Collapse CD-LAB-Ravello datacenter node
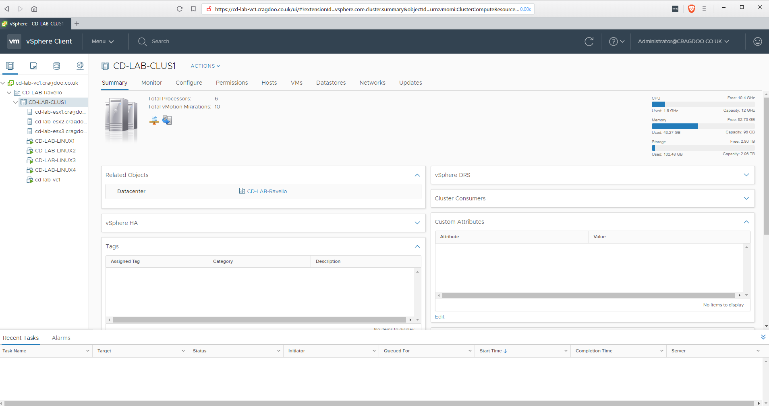This screenshot has height=406, width=769. click(9, 93)
